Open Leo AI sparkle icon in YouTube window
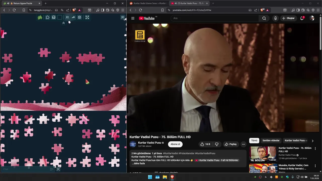This screenshot has width=322, height=181. click(x=308, y=10)
